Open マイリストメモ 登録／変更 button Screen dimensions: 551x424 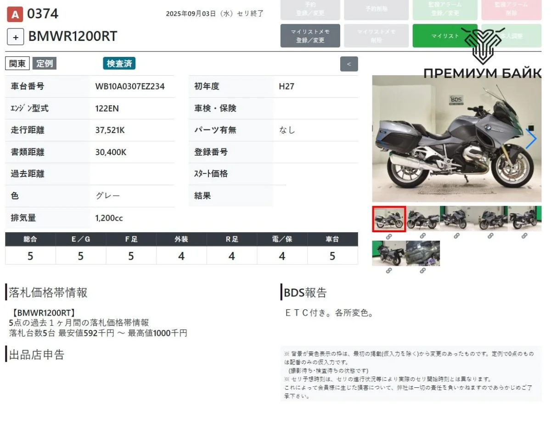(310, 36)
